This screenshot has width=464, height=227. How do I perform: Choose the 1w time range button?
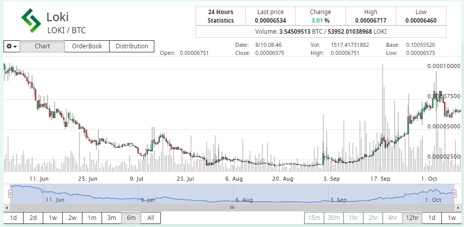pyautogui.click(x=53, y=218)
